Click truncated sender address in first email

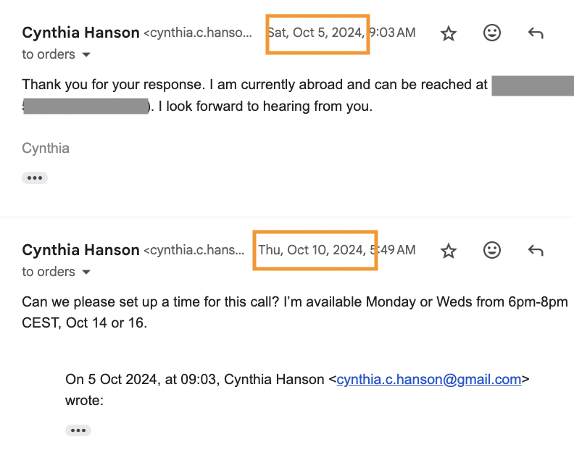pyautogui.click(x=198, y=33)
